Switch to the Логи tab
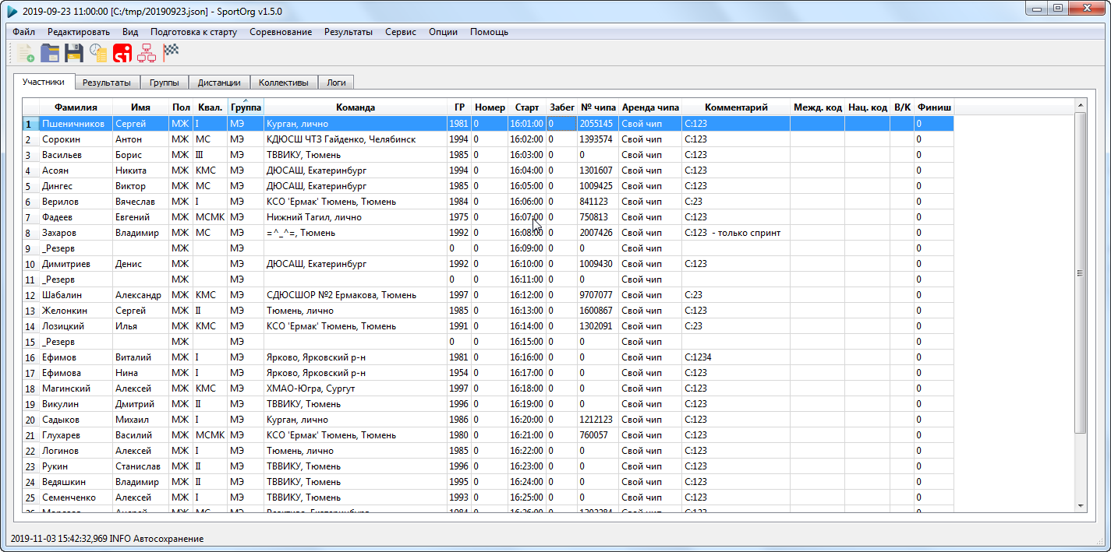 [x=336, y=82]
